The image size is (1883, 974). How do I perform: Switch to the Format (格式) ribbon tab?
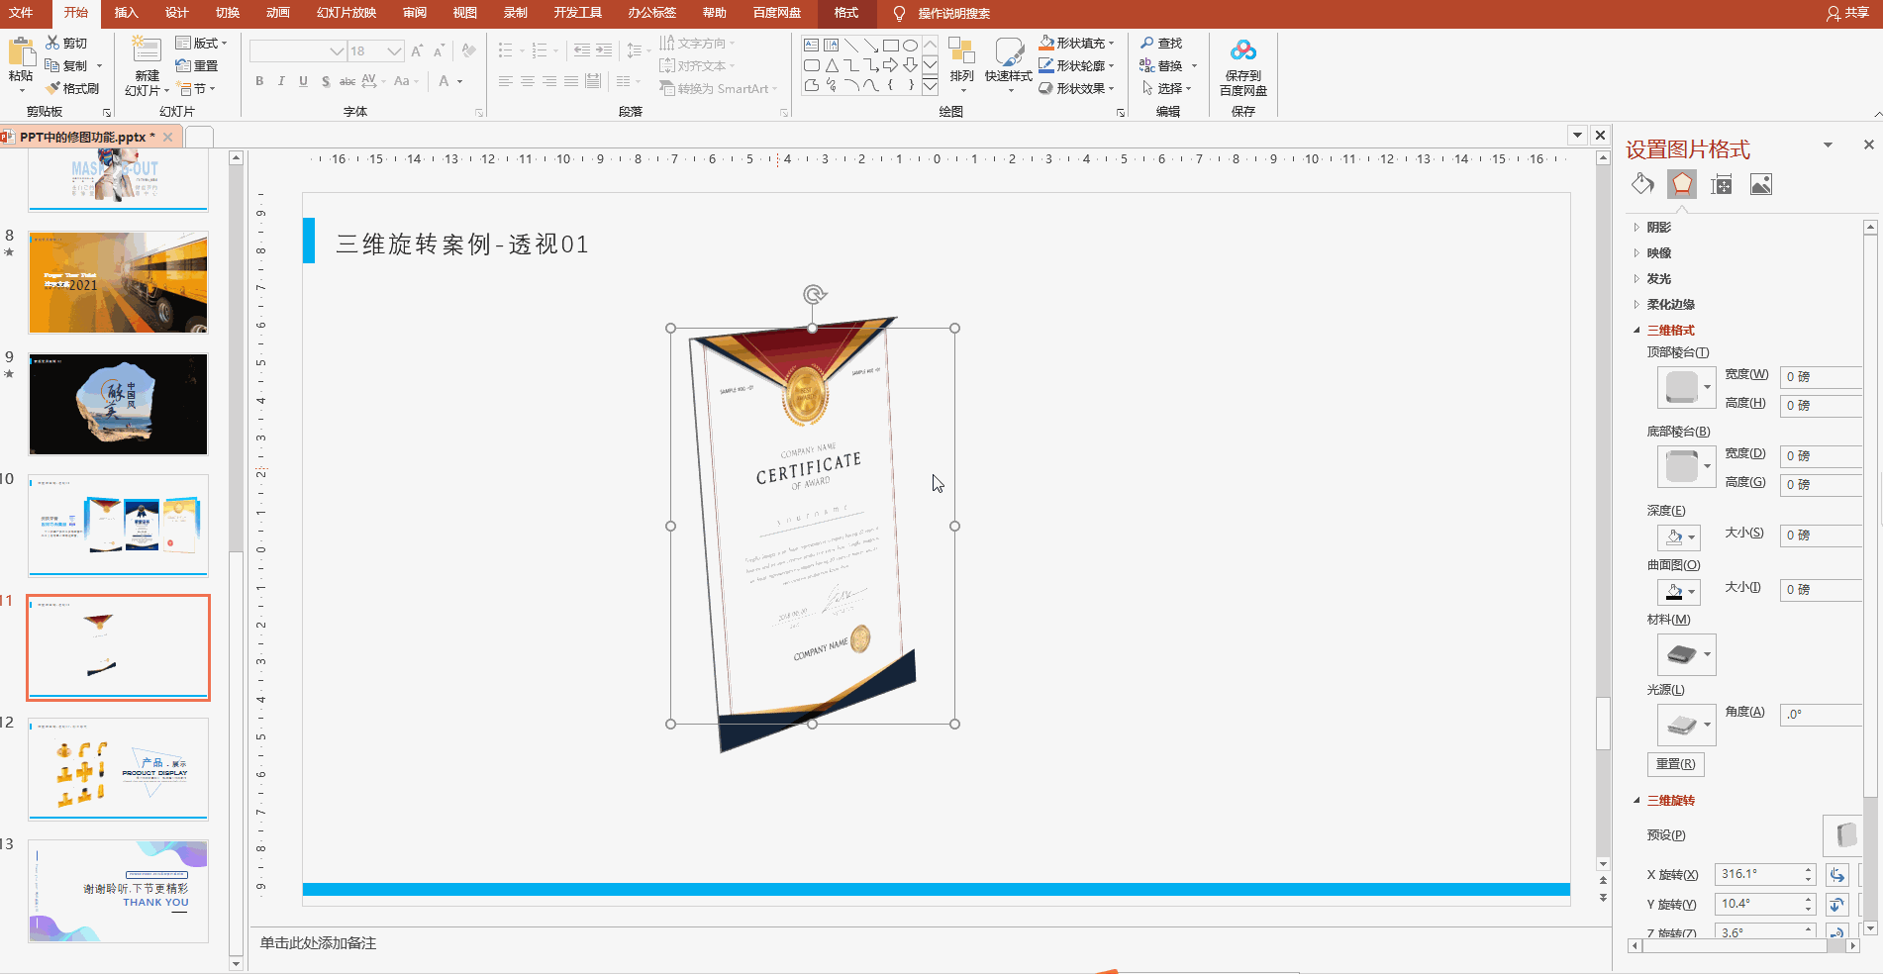pos(846,13)
